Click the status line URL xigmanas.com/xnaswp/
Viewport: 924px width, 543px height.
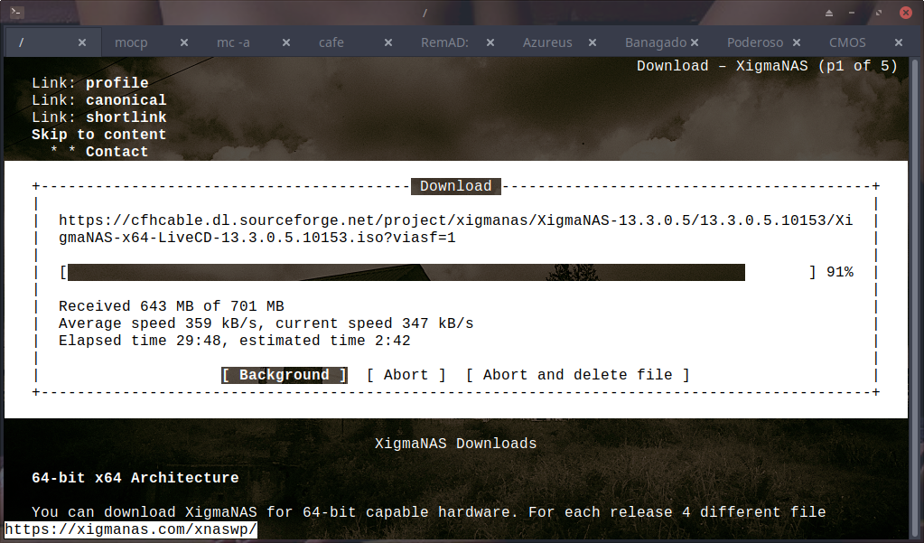(x=131, y=529)
